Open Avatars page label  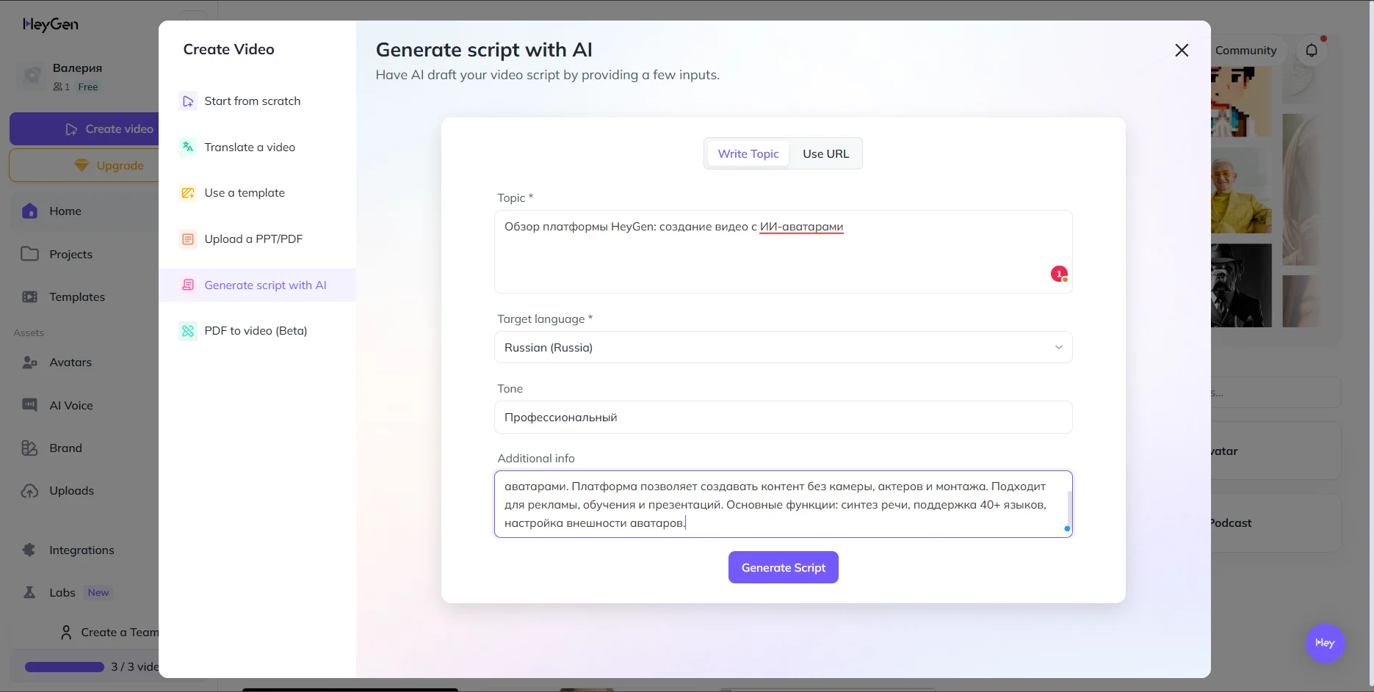70,363
